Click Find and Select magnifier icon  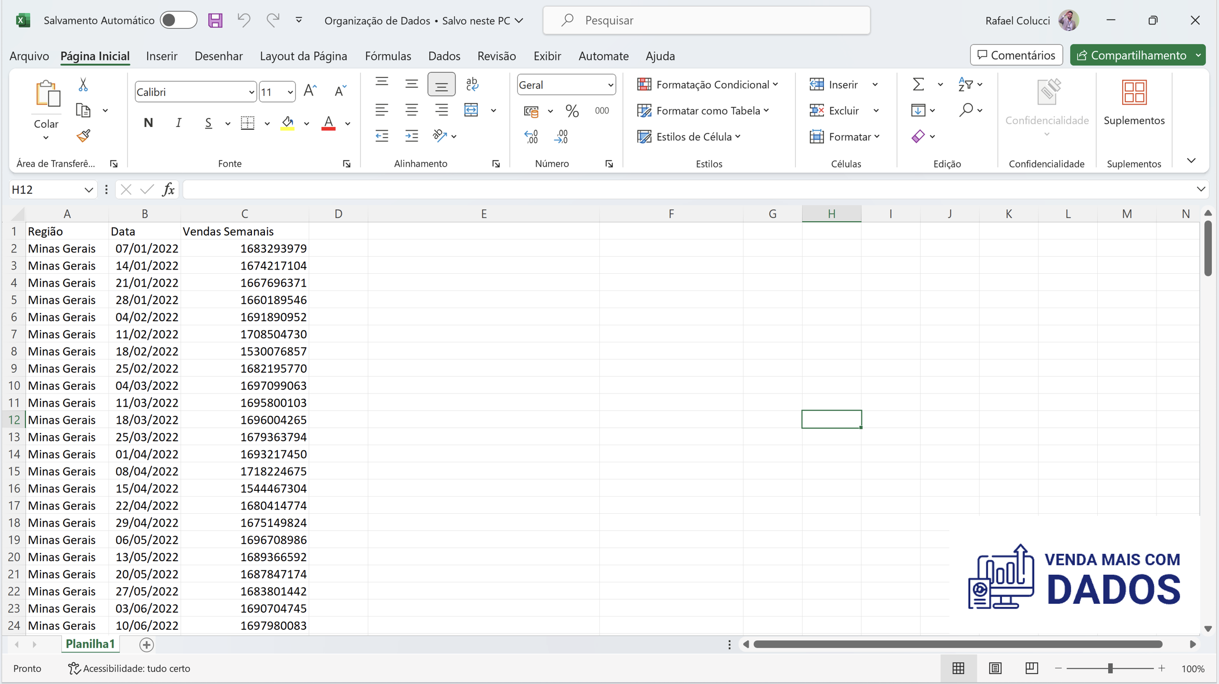click(966, 110)
